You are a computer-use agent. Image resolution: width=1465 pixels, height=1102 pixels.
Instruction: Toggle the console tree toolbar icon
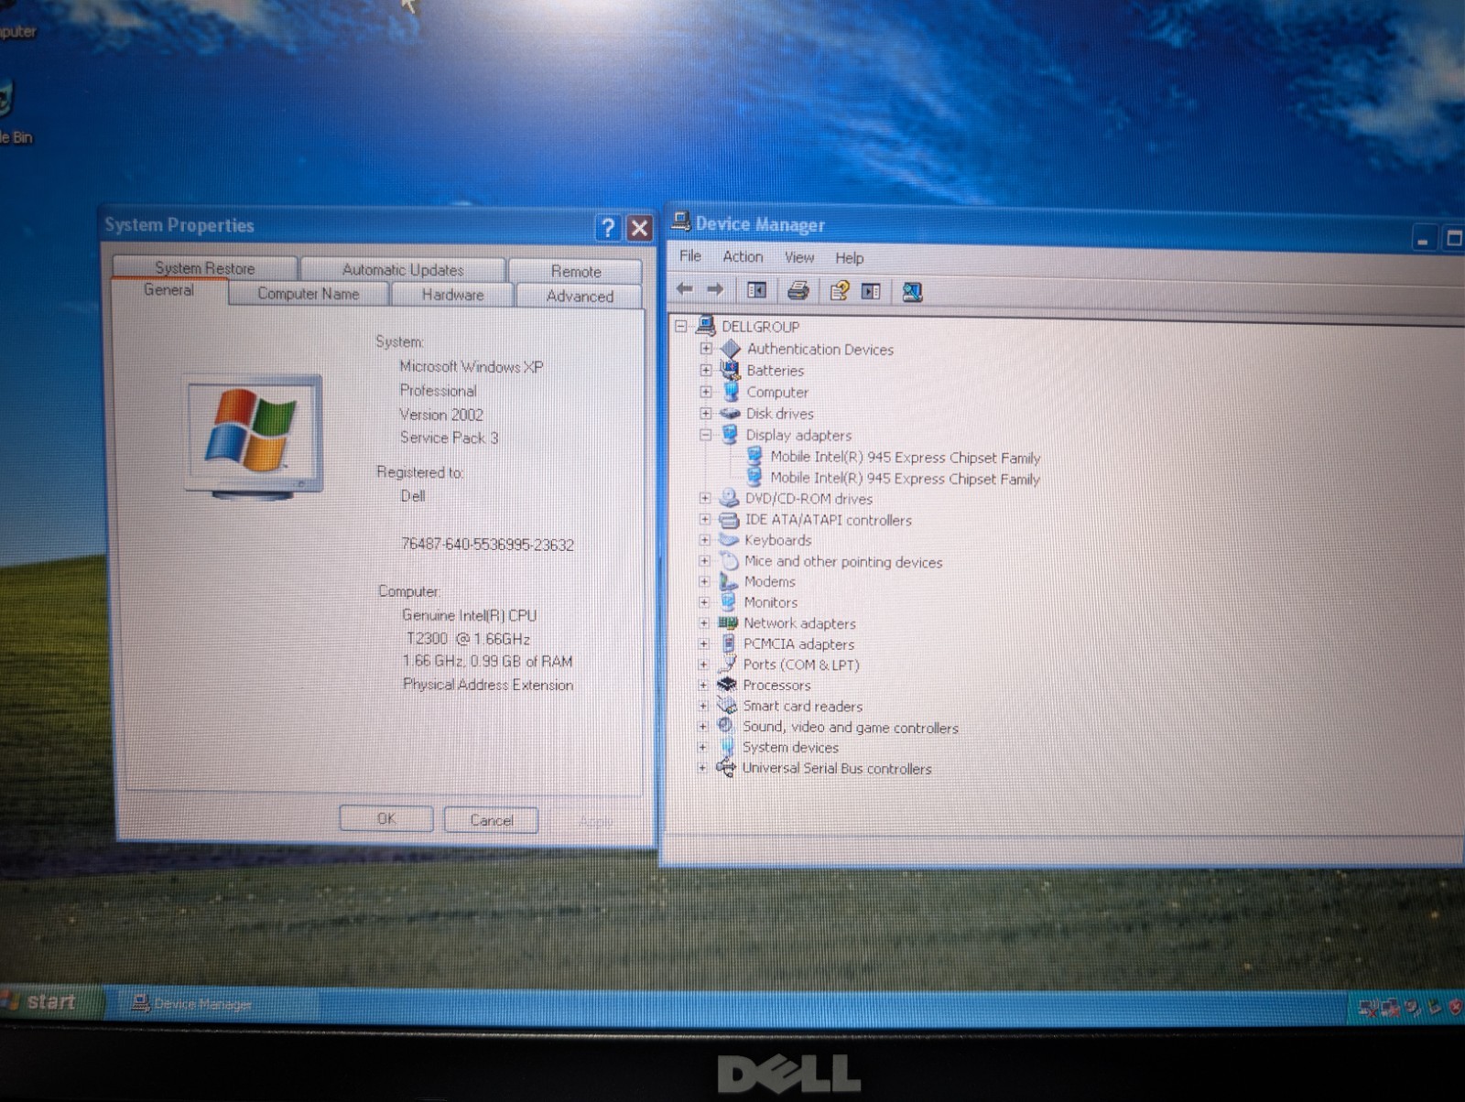coord(756,290)
